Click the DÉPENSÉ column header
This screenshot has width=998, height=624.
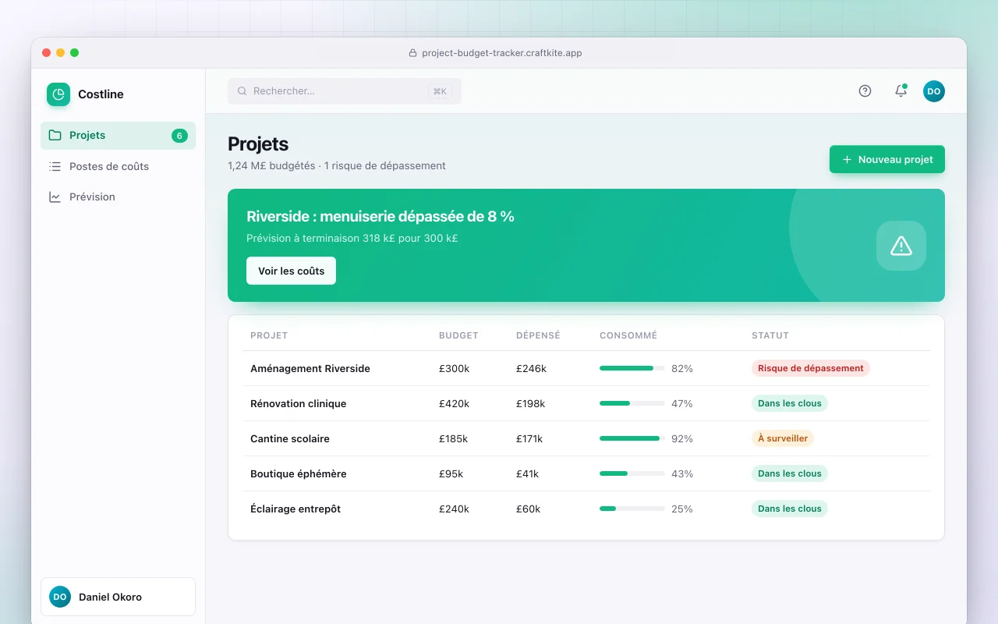[538, 335]
